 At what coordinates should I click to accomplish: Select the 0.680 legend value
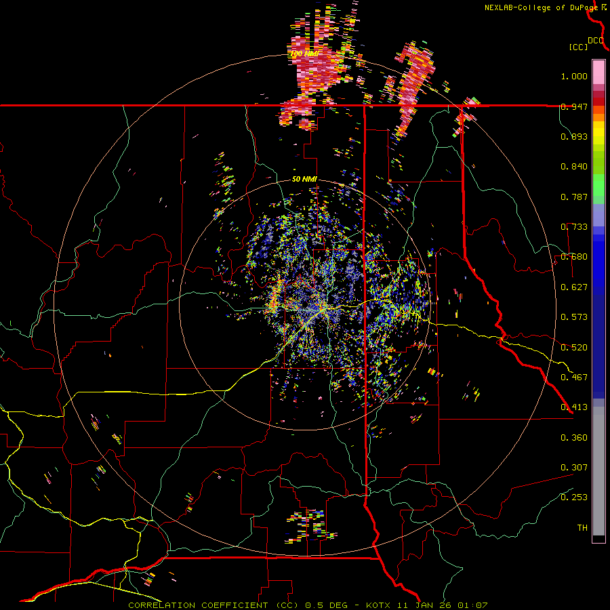pyautogui.click(x=574, y=257)
